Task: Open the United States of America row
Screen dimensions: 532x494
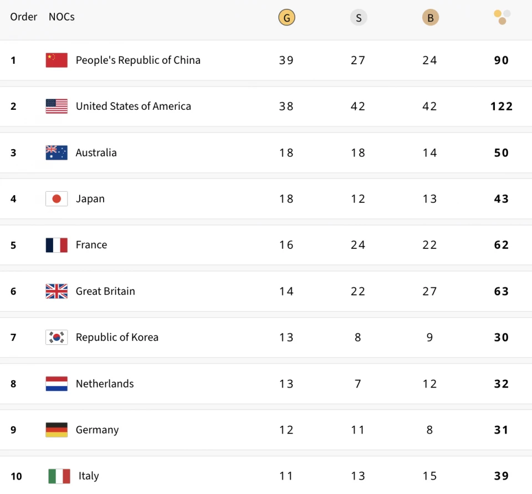Action: (133, 106)
